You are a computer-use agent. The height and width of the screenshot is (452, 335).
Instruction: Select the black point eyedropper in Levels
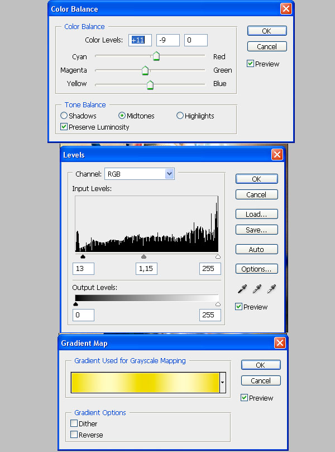coord(242,288)
